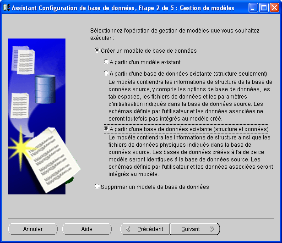
Task: Choose "Supprimer un modèle de base de données"
Action: (x=97, y=187)
